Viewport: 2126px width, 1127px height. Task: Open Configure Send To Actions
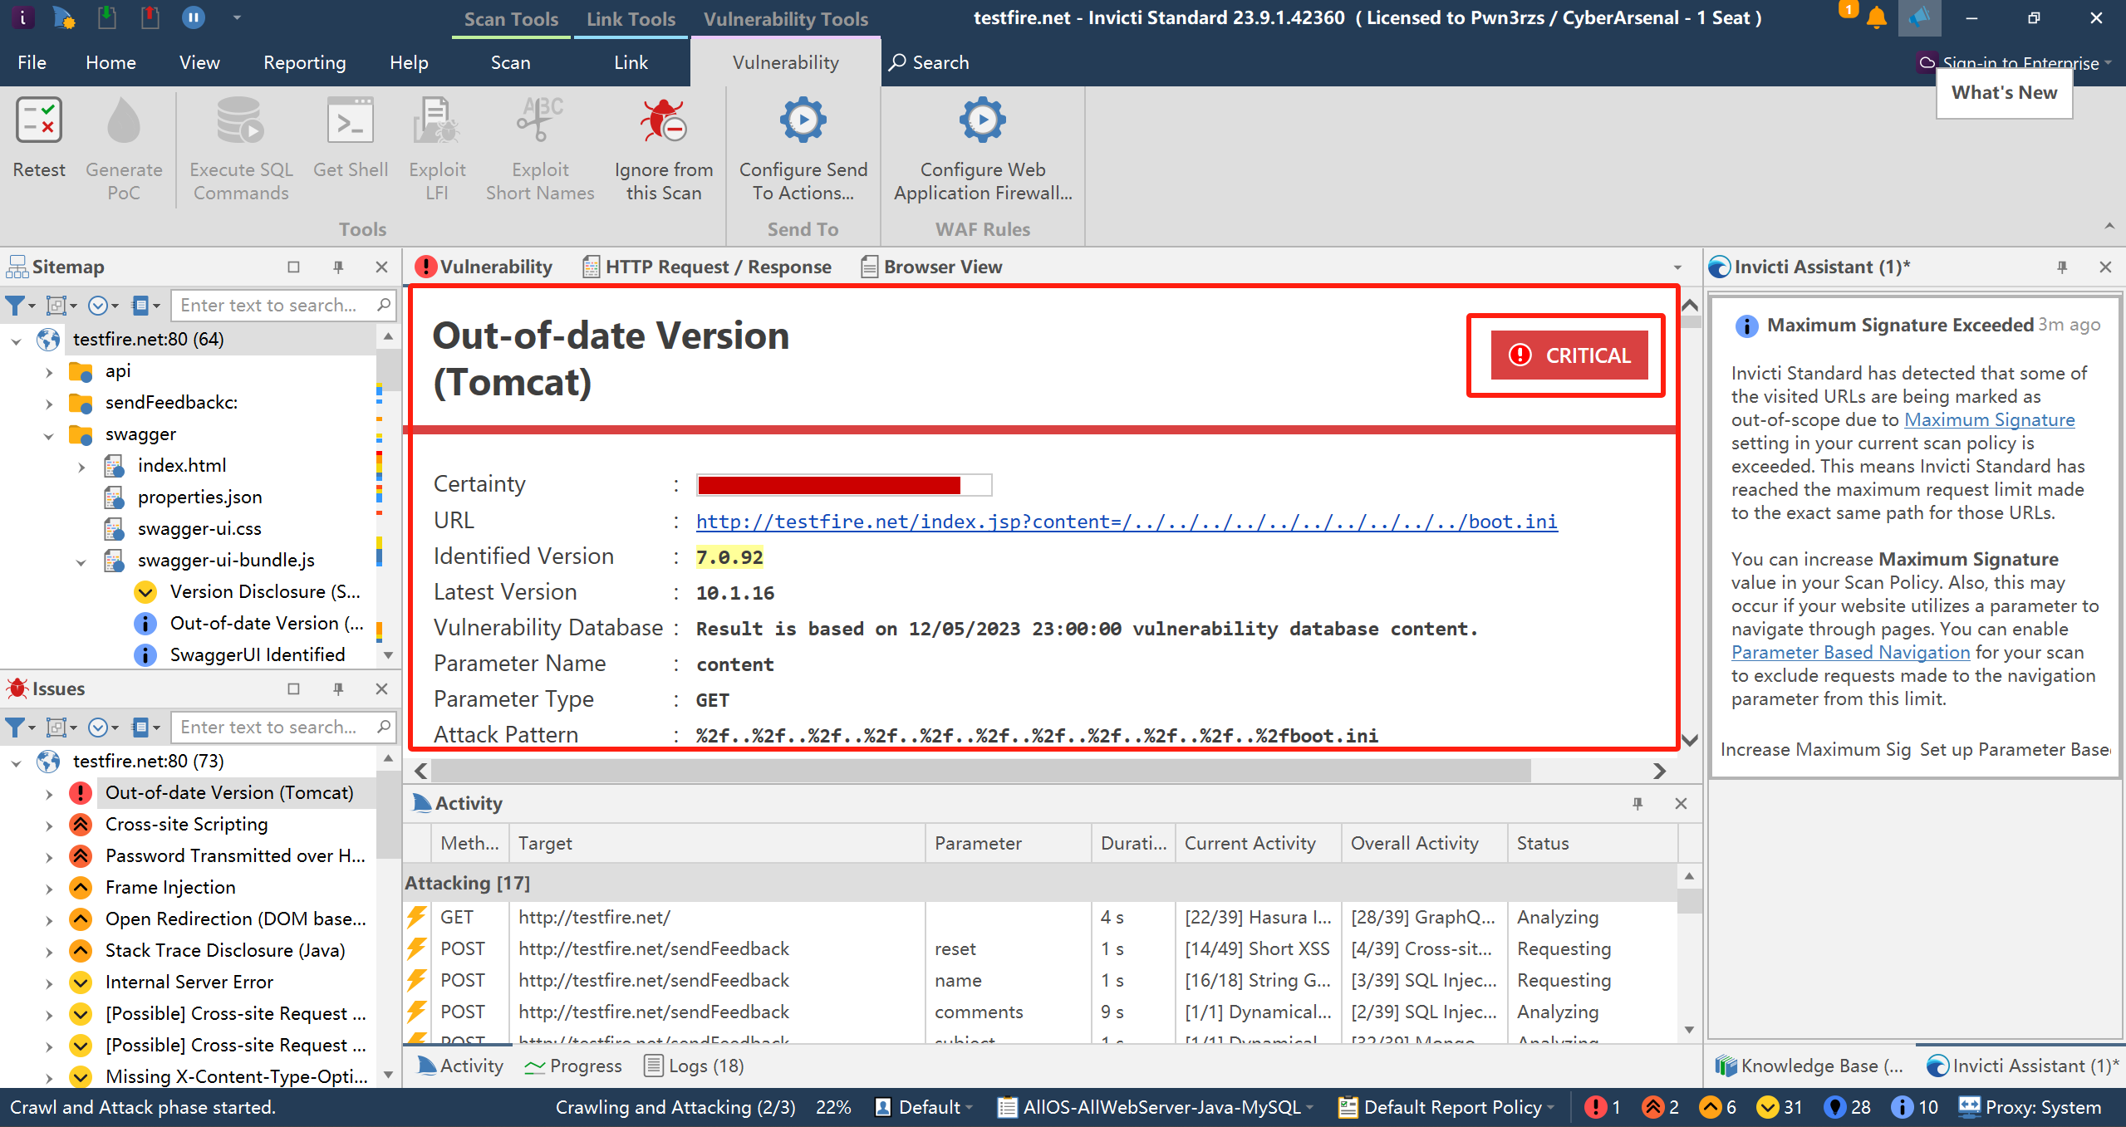point(803,149)
